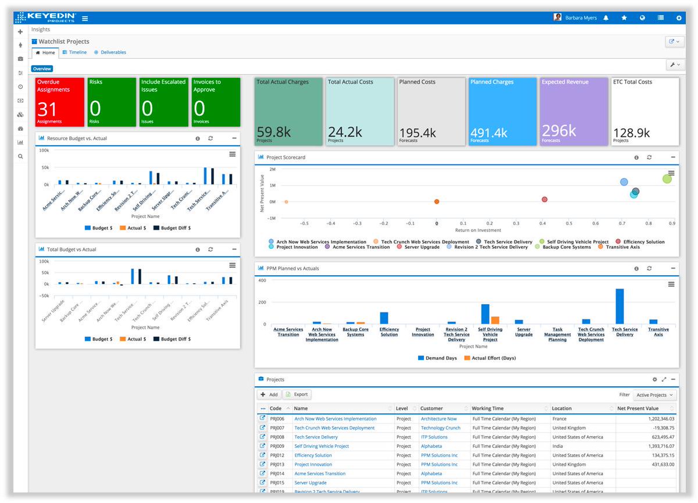Screen dimensions: 698x503
Task: Switch to the Timeline tab
Action: (x=74, y=52)
